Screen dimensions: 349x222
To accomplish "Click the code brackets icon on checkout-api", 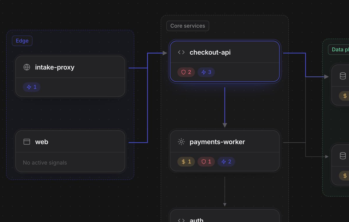I will 181,52.
